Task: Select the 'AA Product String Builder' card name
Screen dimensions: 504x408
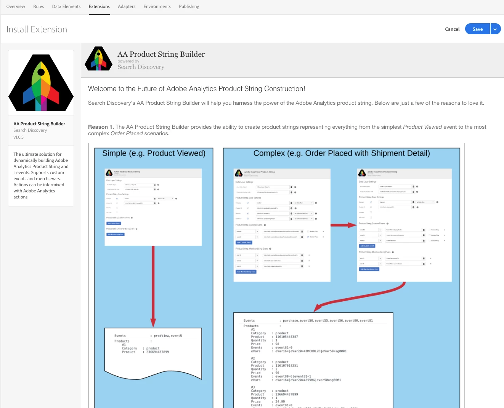Action: point(39,124)
